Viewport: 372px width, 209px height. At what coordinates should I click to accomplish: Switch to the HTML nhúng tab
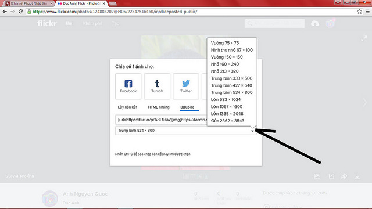click(x=159, y=107)
